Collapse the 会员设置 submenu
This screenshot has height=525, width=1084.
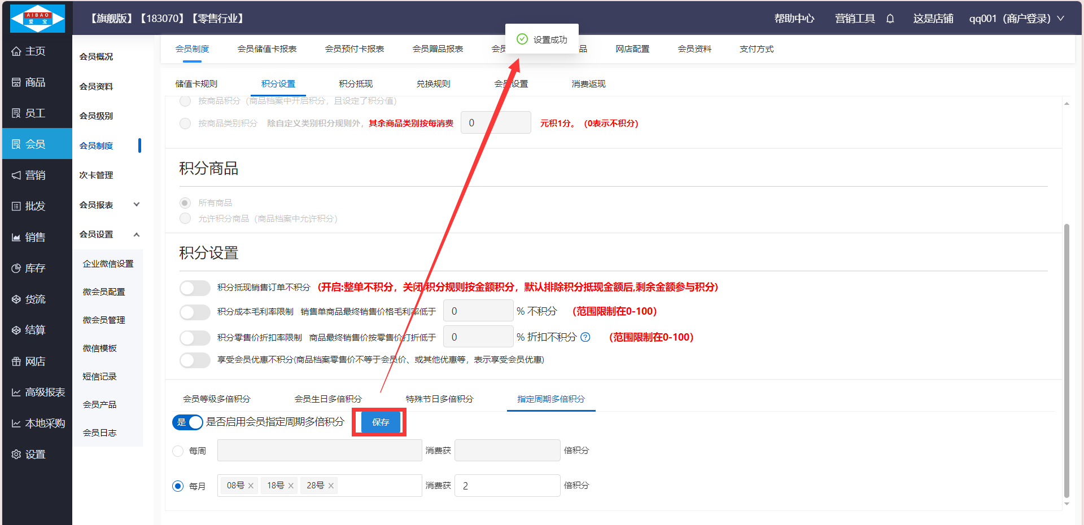(136, 235)
